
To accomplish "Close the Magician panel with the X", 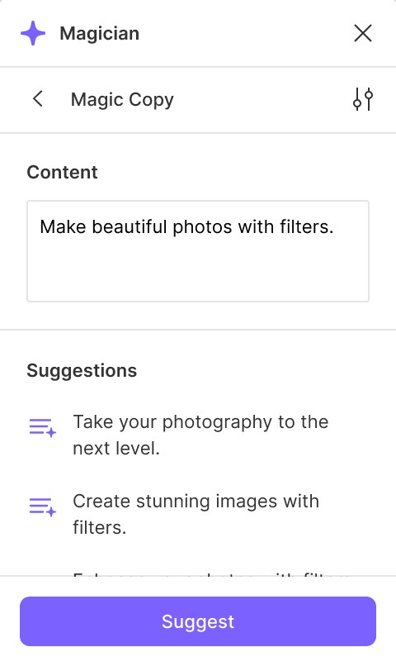I will [x=363, y=33].
